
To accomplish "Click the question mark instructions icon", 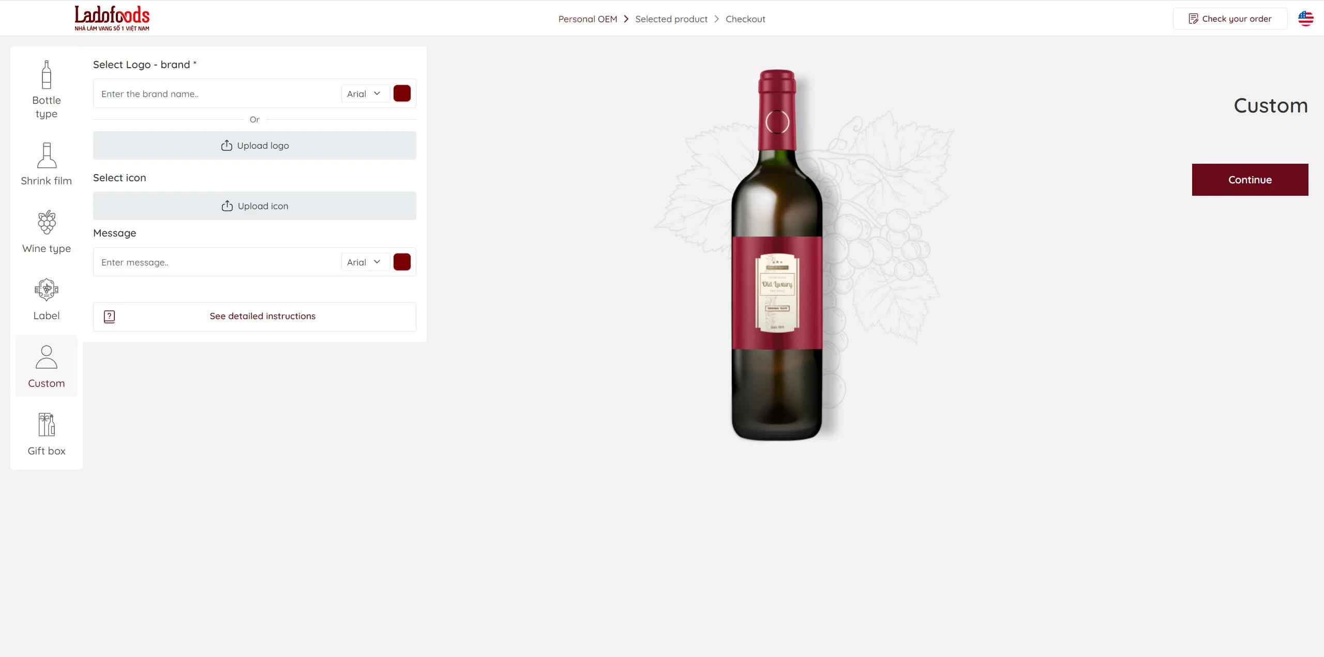I will pyautogui.click(x=109, y=317).
